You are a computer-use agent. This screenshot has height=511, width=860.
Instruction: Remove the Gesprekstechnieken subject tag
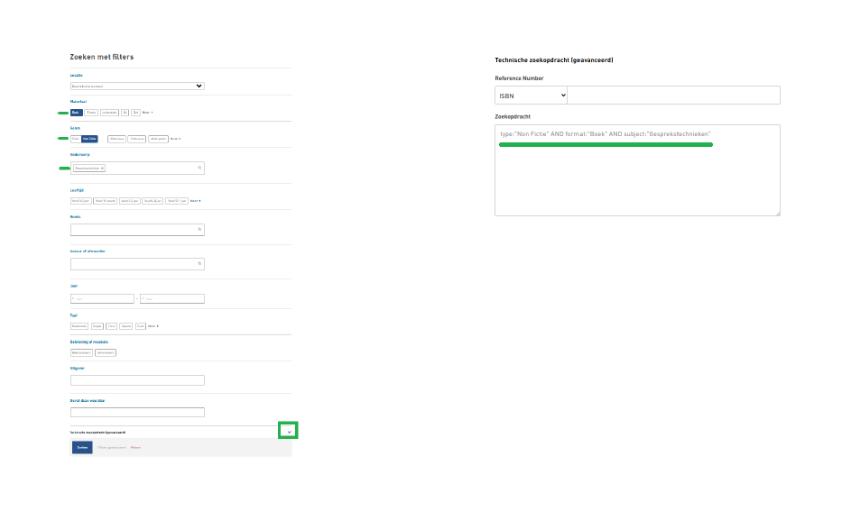coord(103,169)
